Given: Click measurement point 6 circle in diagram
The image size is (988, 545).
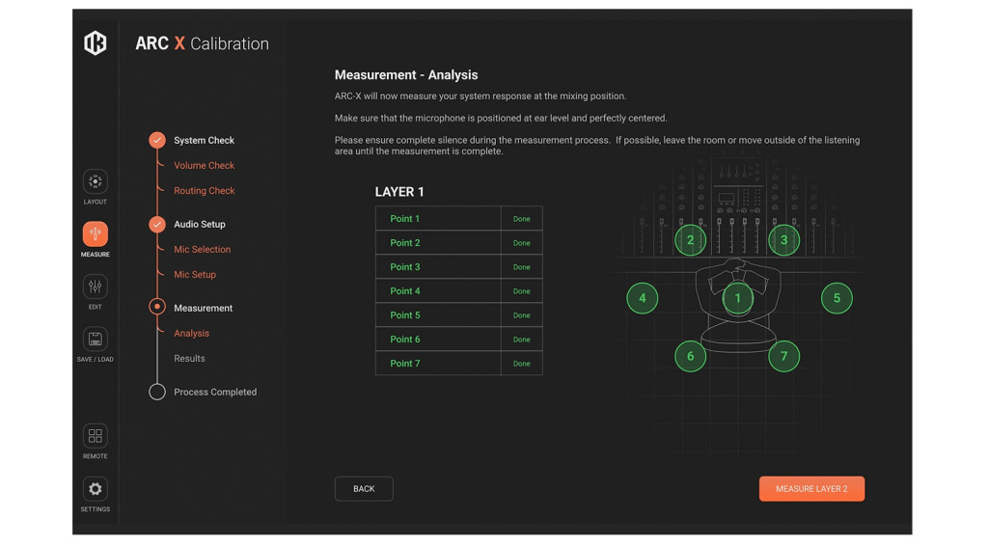Looking at the screenshot, I should (691, 356).
